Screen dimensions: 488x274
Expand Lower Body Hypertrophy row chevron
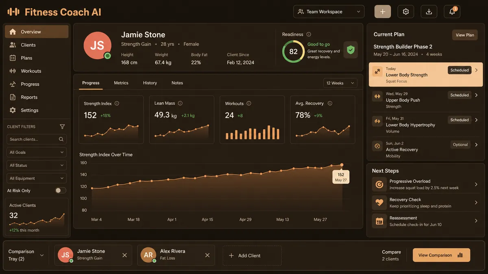pos(477,120)
